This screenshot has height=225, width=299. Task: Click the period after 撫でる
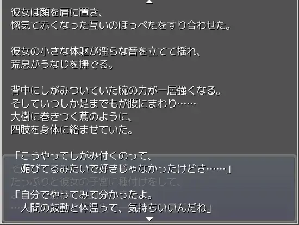[111, 67]
